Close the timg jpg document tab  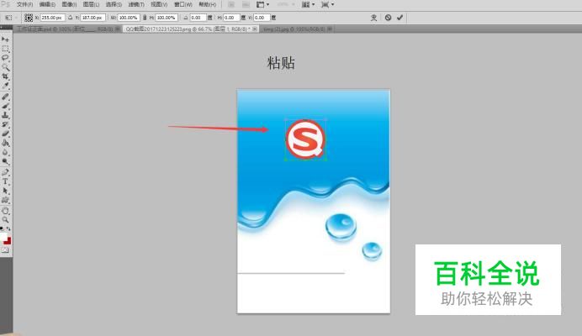[x=330, y=29]
